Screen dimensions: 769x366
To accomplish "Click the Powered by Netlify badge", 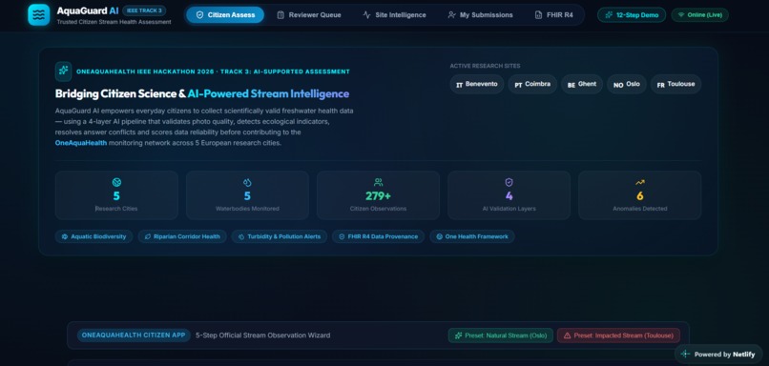I will pos(719,355).
